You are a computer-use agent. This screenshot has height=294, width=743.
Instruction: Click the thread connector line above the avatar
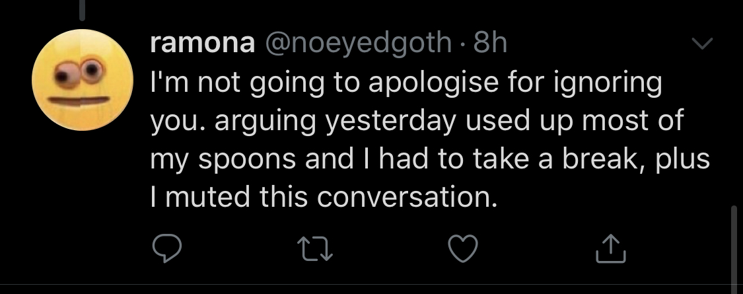[83, 8]
